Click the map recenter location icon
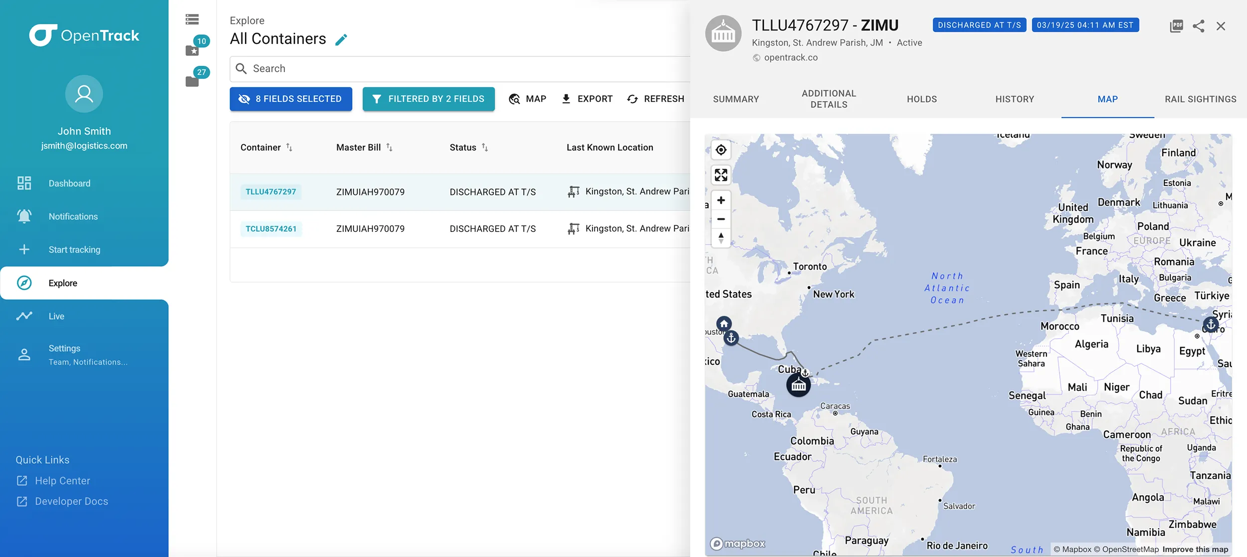 pos(721,150)
